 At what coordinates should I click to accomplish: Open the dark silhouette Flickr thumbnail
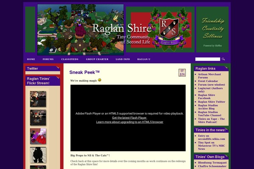(x=38, y=155)
